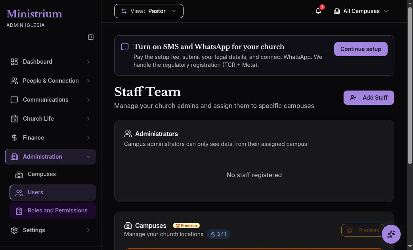The height and width of the screenshot is (250, 413).
Task: Open the All Campuses selector
Action: [x=361, y=11]
